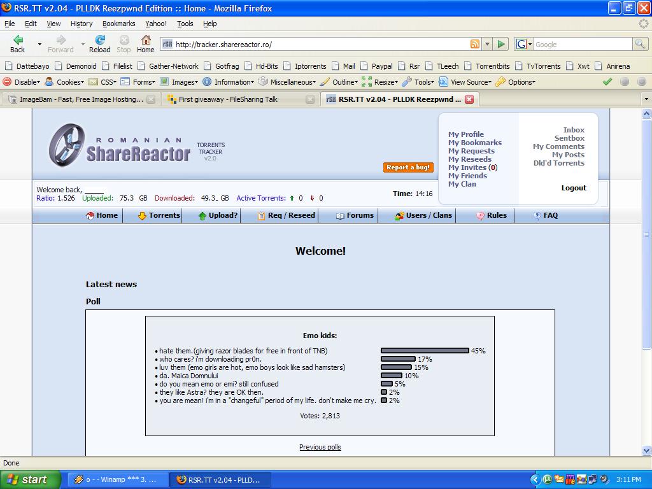
Task: Switch to First giveaway FileSharing Talk tab
Action: click(240, 99)
